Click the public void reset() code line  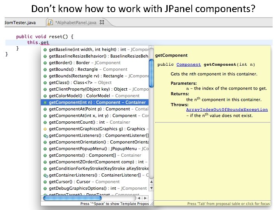click(45, 37)
